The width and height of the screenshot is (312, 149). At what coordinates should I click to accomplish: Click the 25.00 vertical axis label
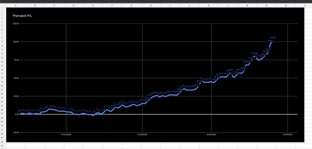pos(16,96)
